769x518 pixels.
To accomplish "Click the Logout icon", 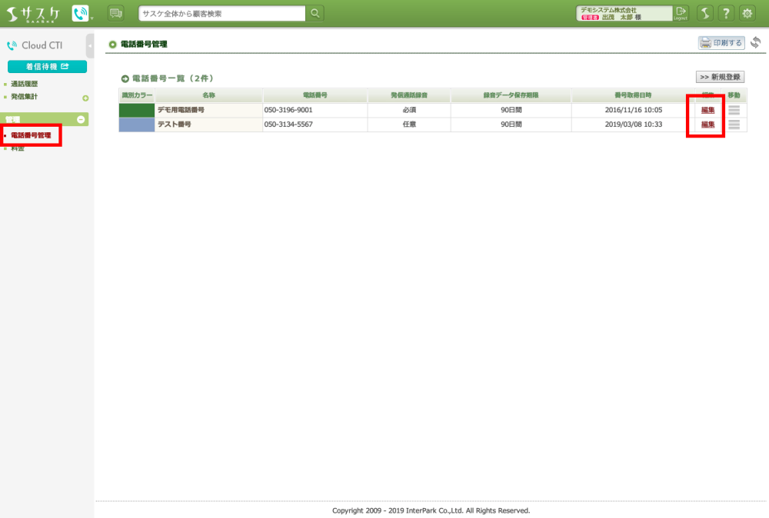I will pyautogui.click(x=681, y=13).
